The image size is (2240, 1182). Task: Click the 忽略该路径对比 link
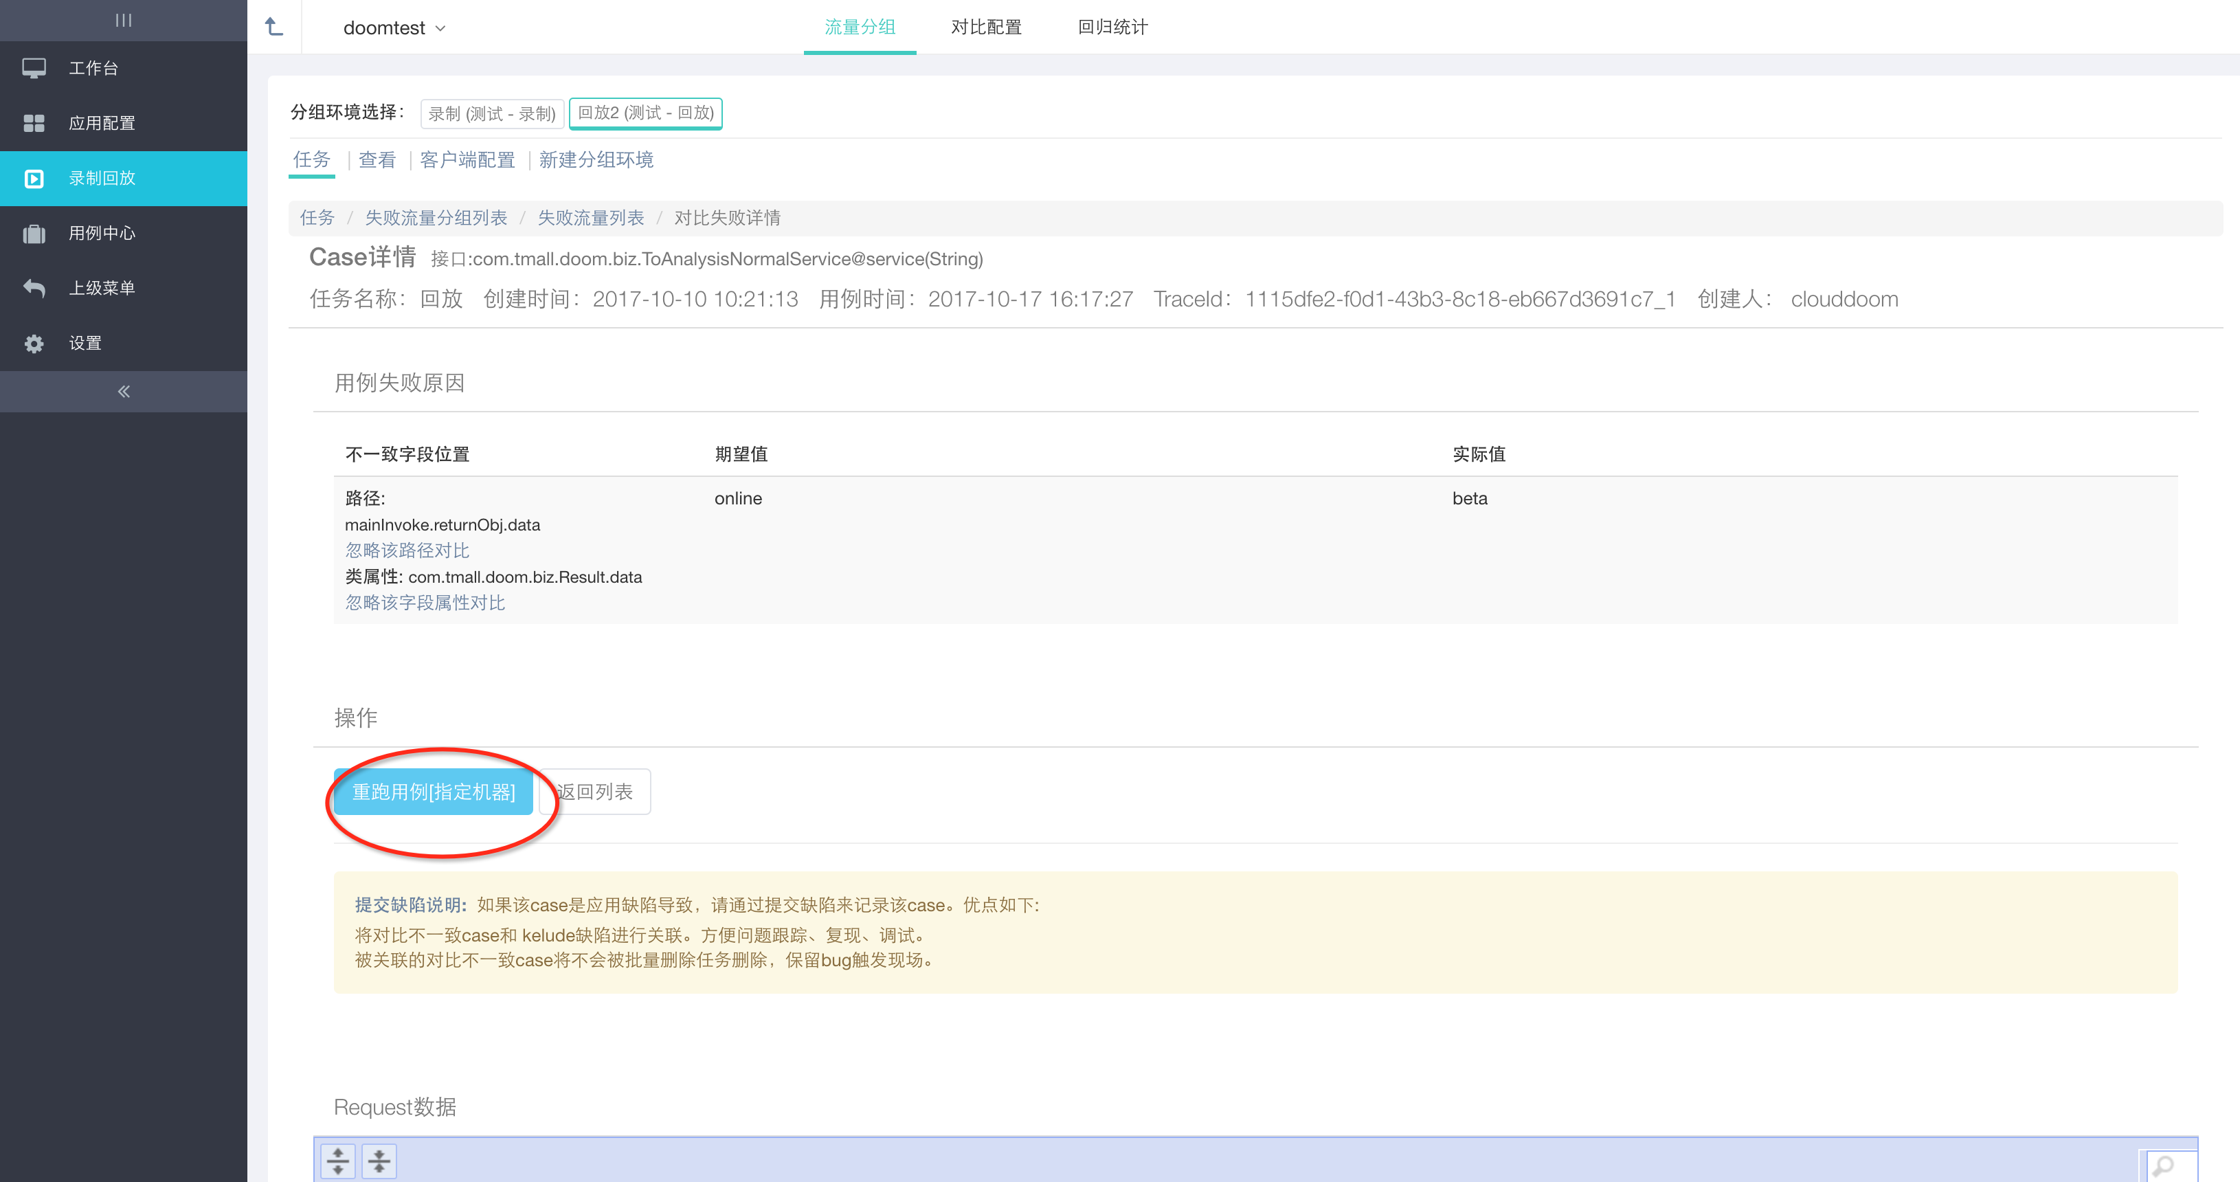point(407,550)
